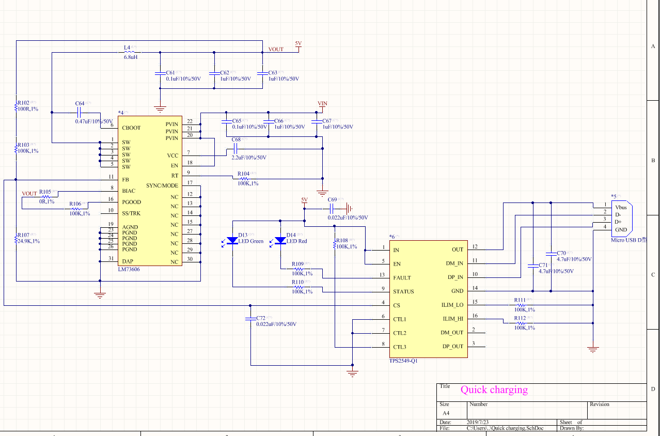Click the SS/TRK pin label
This screenshot has width=660, height=436.
coord(131,213)
